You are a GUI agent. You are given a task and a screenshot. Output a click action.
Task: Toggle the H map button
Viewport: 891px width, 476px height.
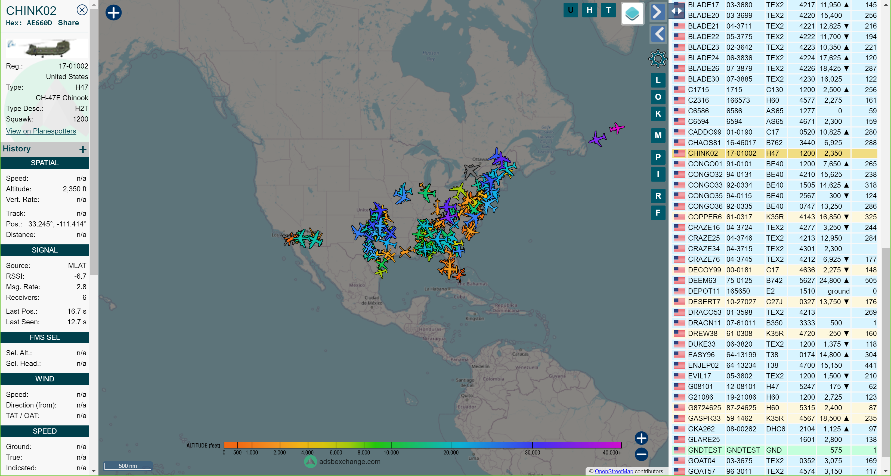pyautogui.click(x=589, y=10)
